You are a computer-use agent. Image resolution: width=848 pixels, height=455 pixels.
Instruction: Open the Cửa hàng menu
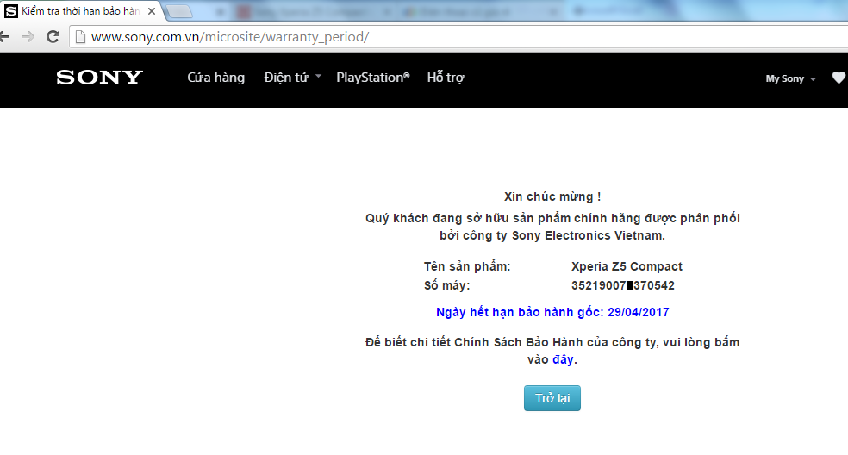coord(215,78)
